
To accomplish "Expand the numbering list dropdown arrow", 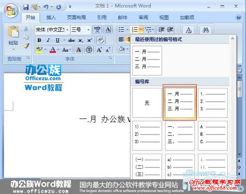I will [x=141, y=30].
